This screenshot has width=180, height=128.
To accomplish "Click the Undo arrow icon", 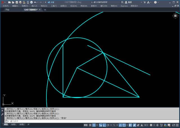I will point(35,2).
